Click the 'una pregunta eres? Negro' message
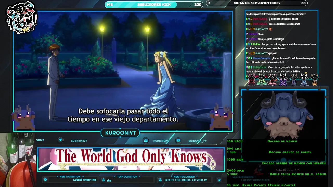The height and width of the screenshot is (187, 333). pos(272,39)
